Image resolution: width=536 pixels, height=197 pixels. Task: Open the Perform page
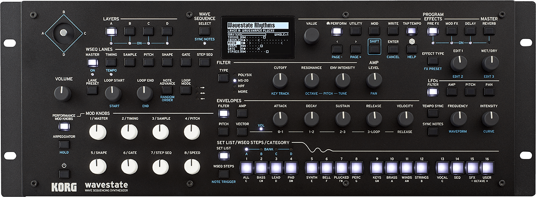click(336, 31)
